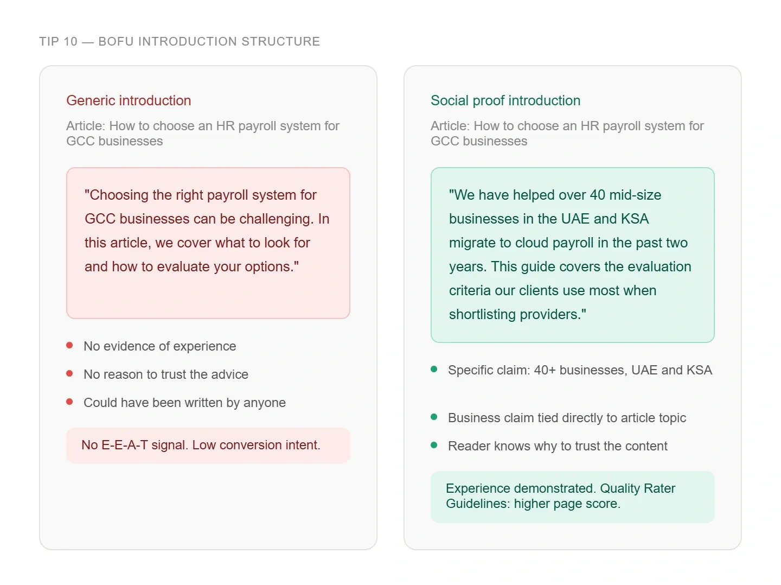The width and height of the screenshot is (781, 585).
Task: Click the red quote box starting "Choosing the right payroll"
Action: click(x=208, y=243)
